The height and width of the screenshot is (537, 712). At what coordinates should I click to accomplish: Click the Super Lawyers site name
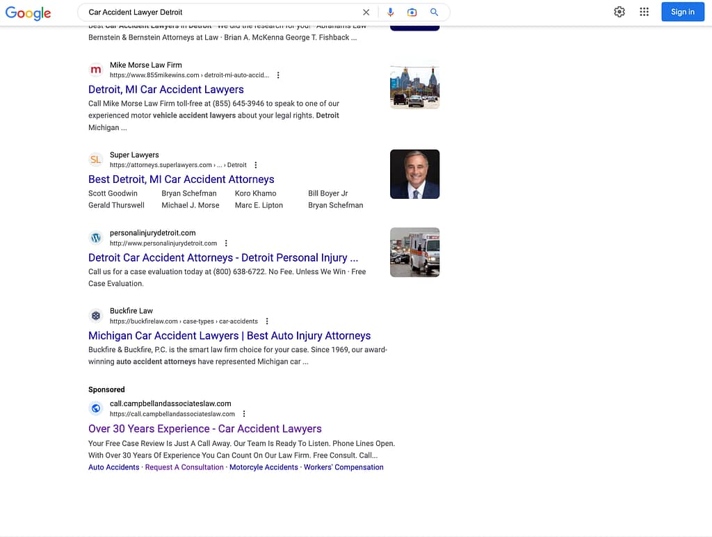(134, 155)
